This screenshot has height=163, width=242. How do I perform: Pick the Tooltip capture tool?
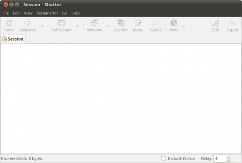155,23
